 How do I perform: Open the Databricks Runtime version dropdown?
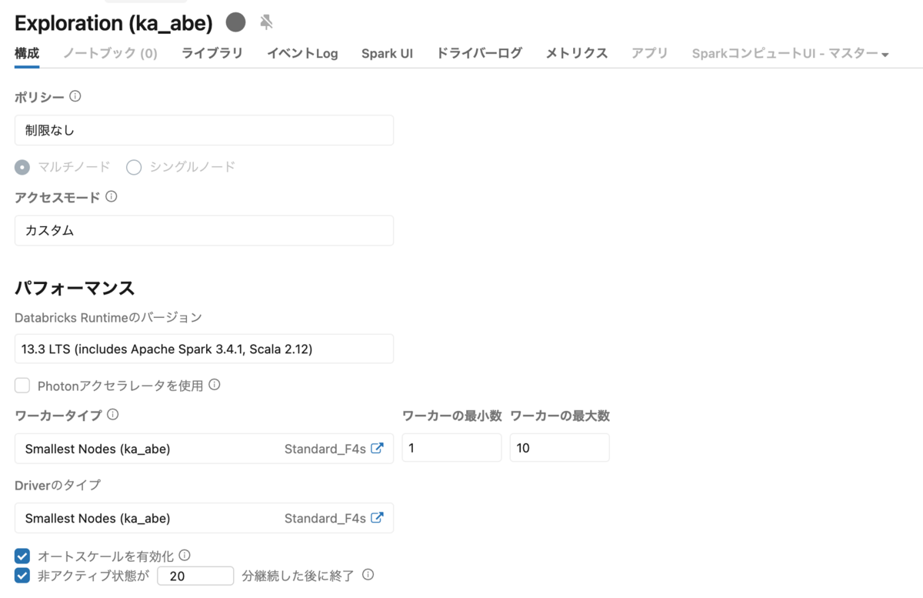point(204,349)
